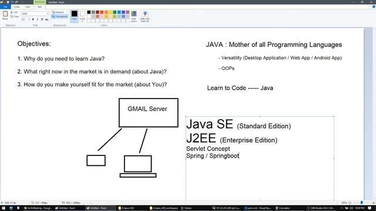The height and width of the screenshot is (211, 376).
Task: Open the font size dropdown
Action: pyautogui.click(x=29, y=19)
